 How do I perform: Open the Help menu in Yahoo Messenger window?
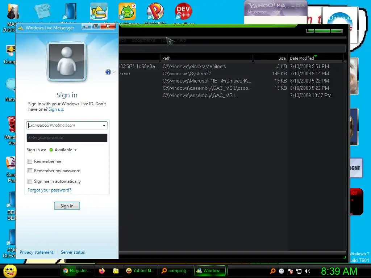point(276,12)
